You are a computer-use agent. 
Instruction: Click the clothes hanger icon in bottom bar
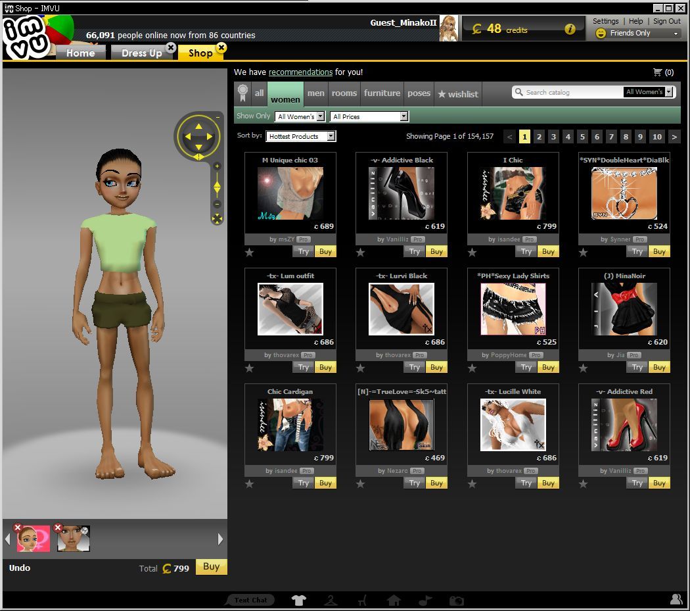[331, 600]
